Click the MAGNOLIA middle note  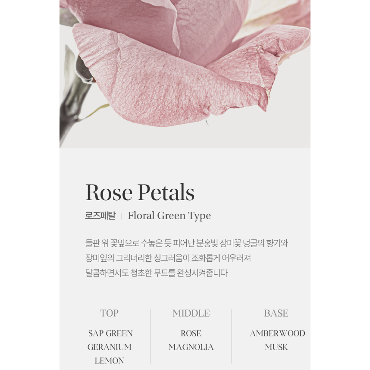point(191,347)
